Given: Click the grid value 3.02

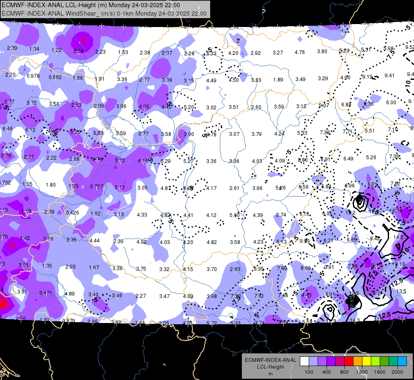Looking at the screenshot, I should [211, 108].
